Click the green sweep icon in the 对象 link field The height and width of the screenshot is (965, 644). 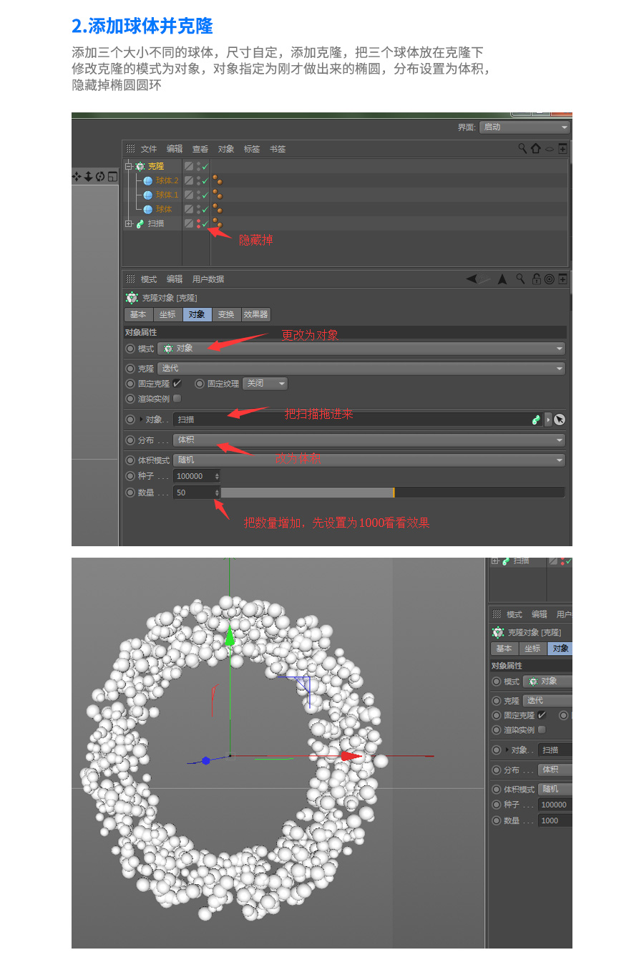pos(536,420)
